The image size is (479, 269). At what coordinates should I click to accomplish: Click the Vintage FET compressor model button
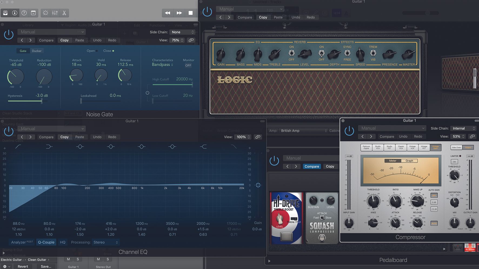[x=424, y=148]
